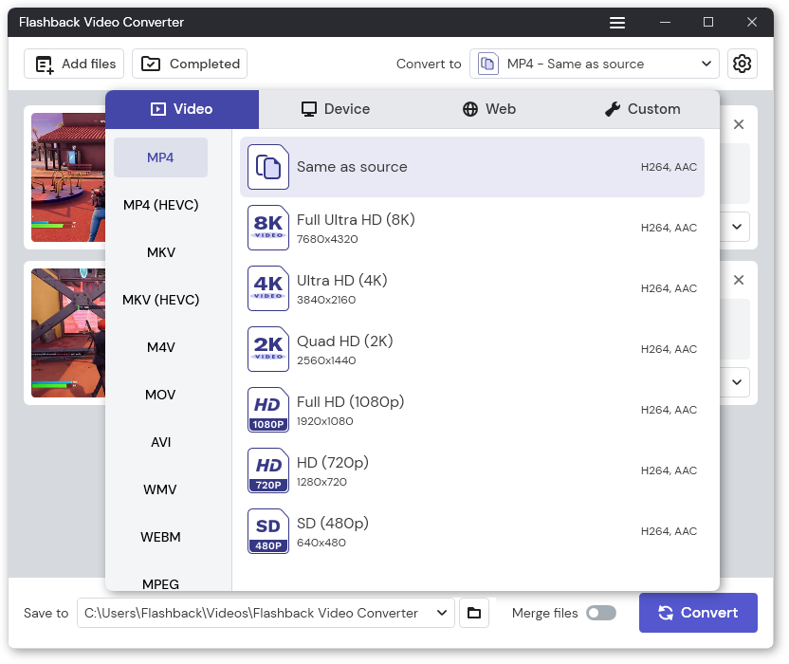Open conversion settings gear icon
This screenshot has width=789, height=664.
[x=742, y=64]
